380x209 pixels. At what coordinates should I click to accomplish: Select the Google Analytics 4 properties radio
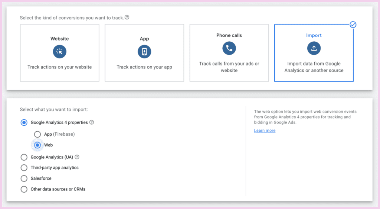(24, 123)
